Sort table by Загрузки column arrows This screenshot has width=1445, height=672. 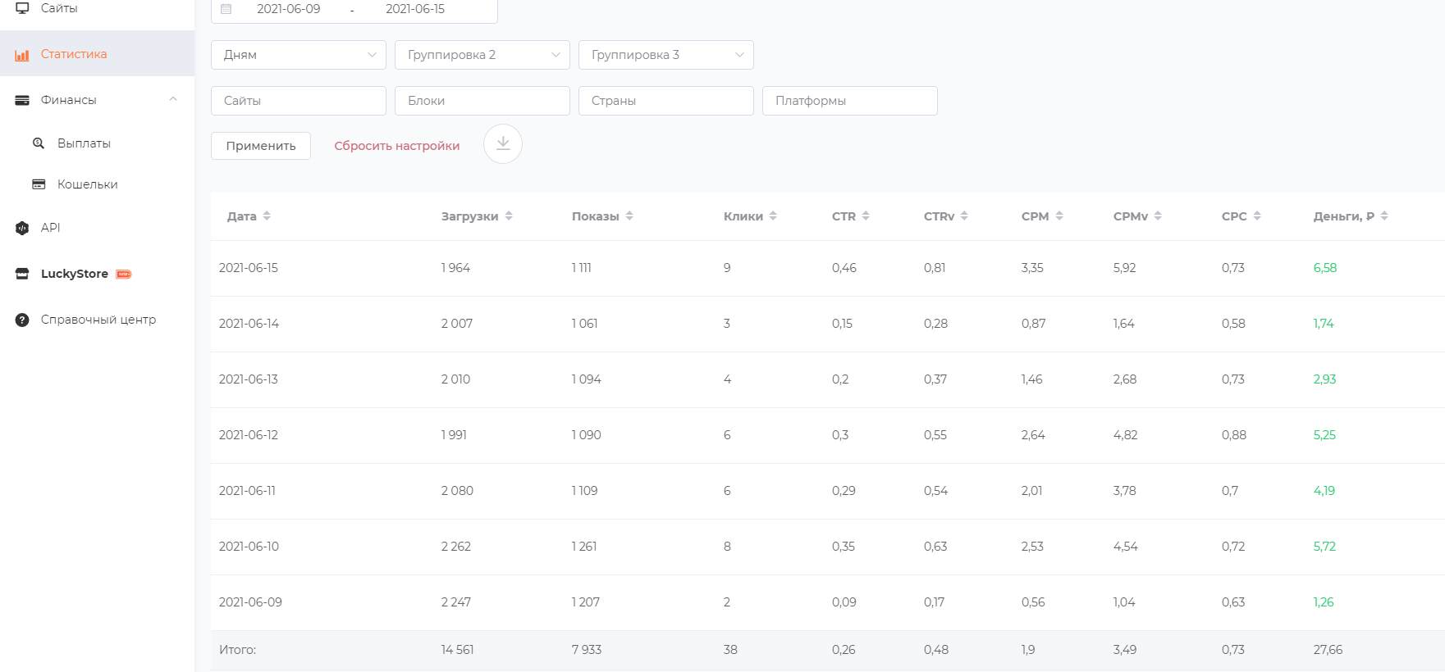coord(509,216)
